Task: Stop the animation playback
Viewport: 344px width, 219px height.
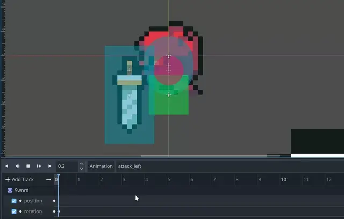Action: tap(28, 166)
